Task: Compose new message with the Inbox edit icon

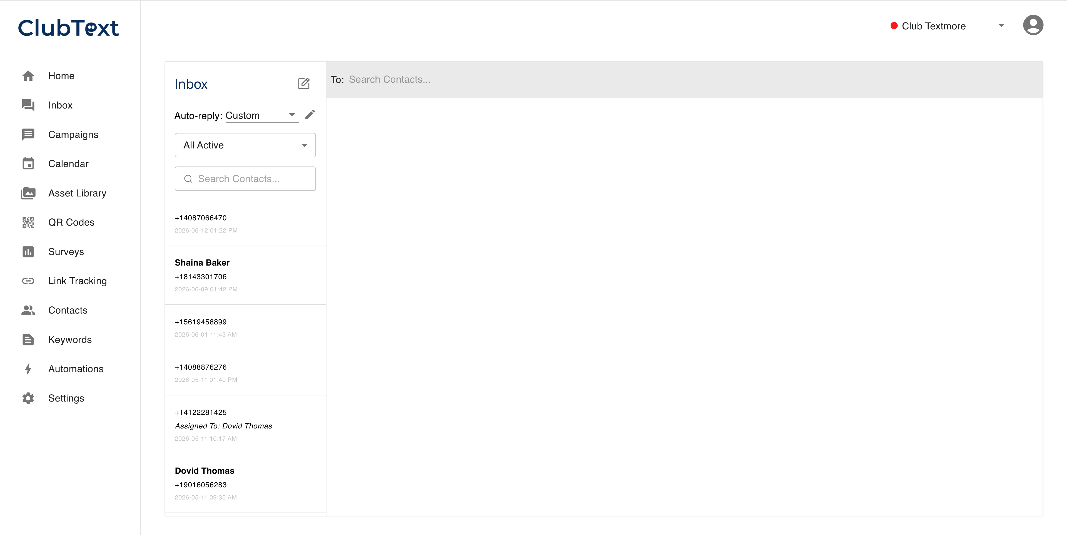Action: click(304, 84)
